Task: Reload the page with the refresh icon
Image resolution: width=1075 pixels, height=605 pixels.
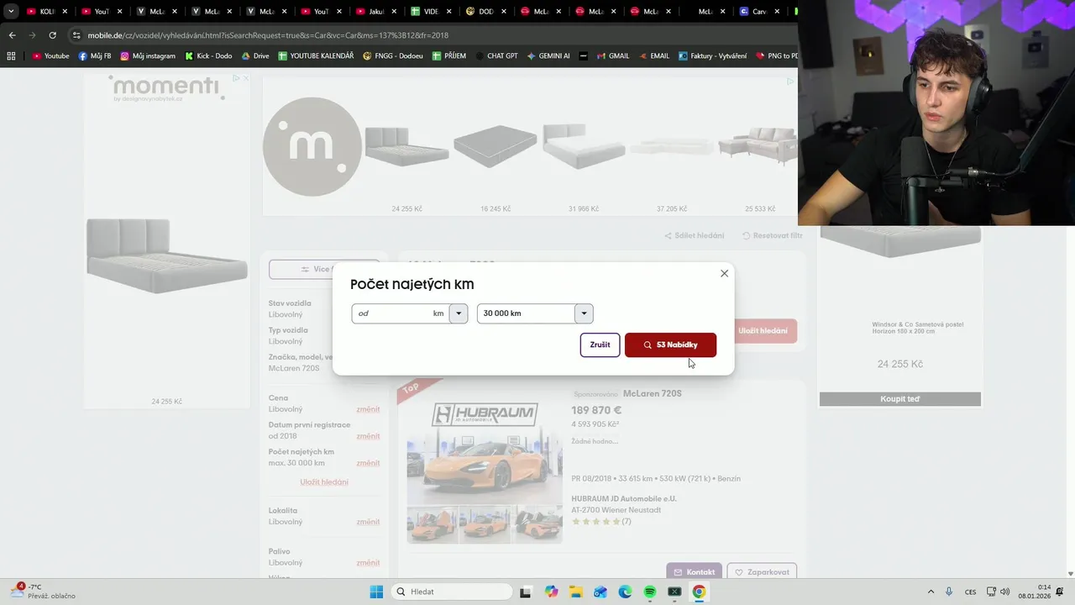Action: point(52,35)
